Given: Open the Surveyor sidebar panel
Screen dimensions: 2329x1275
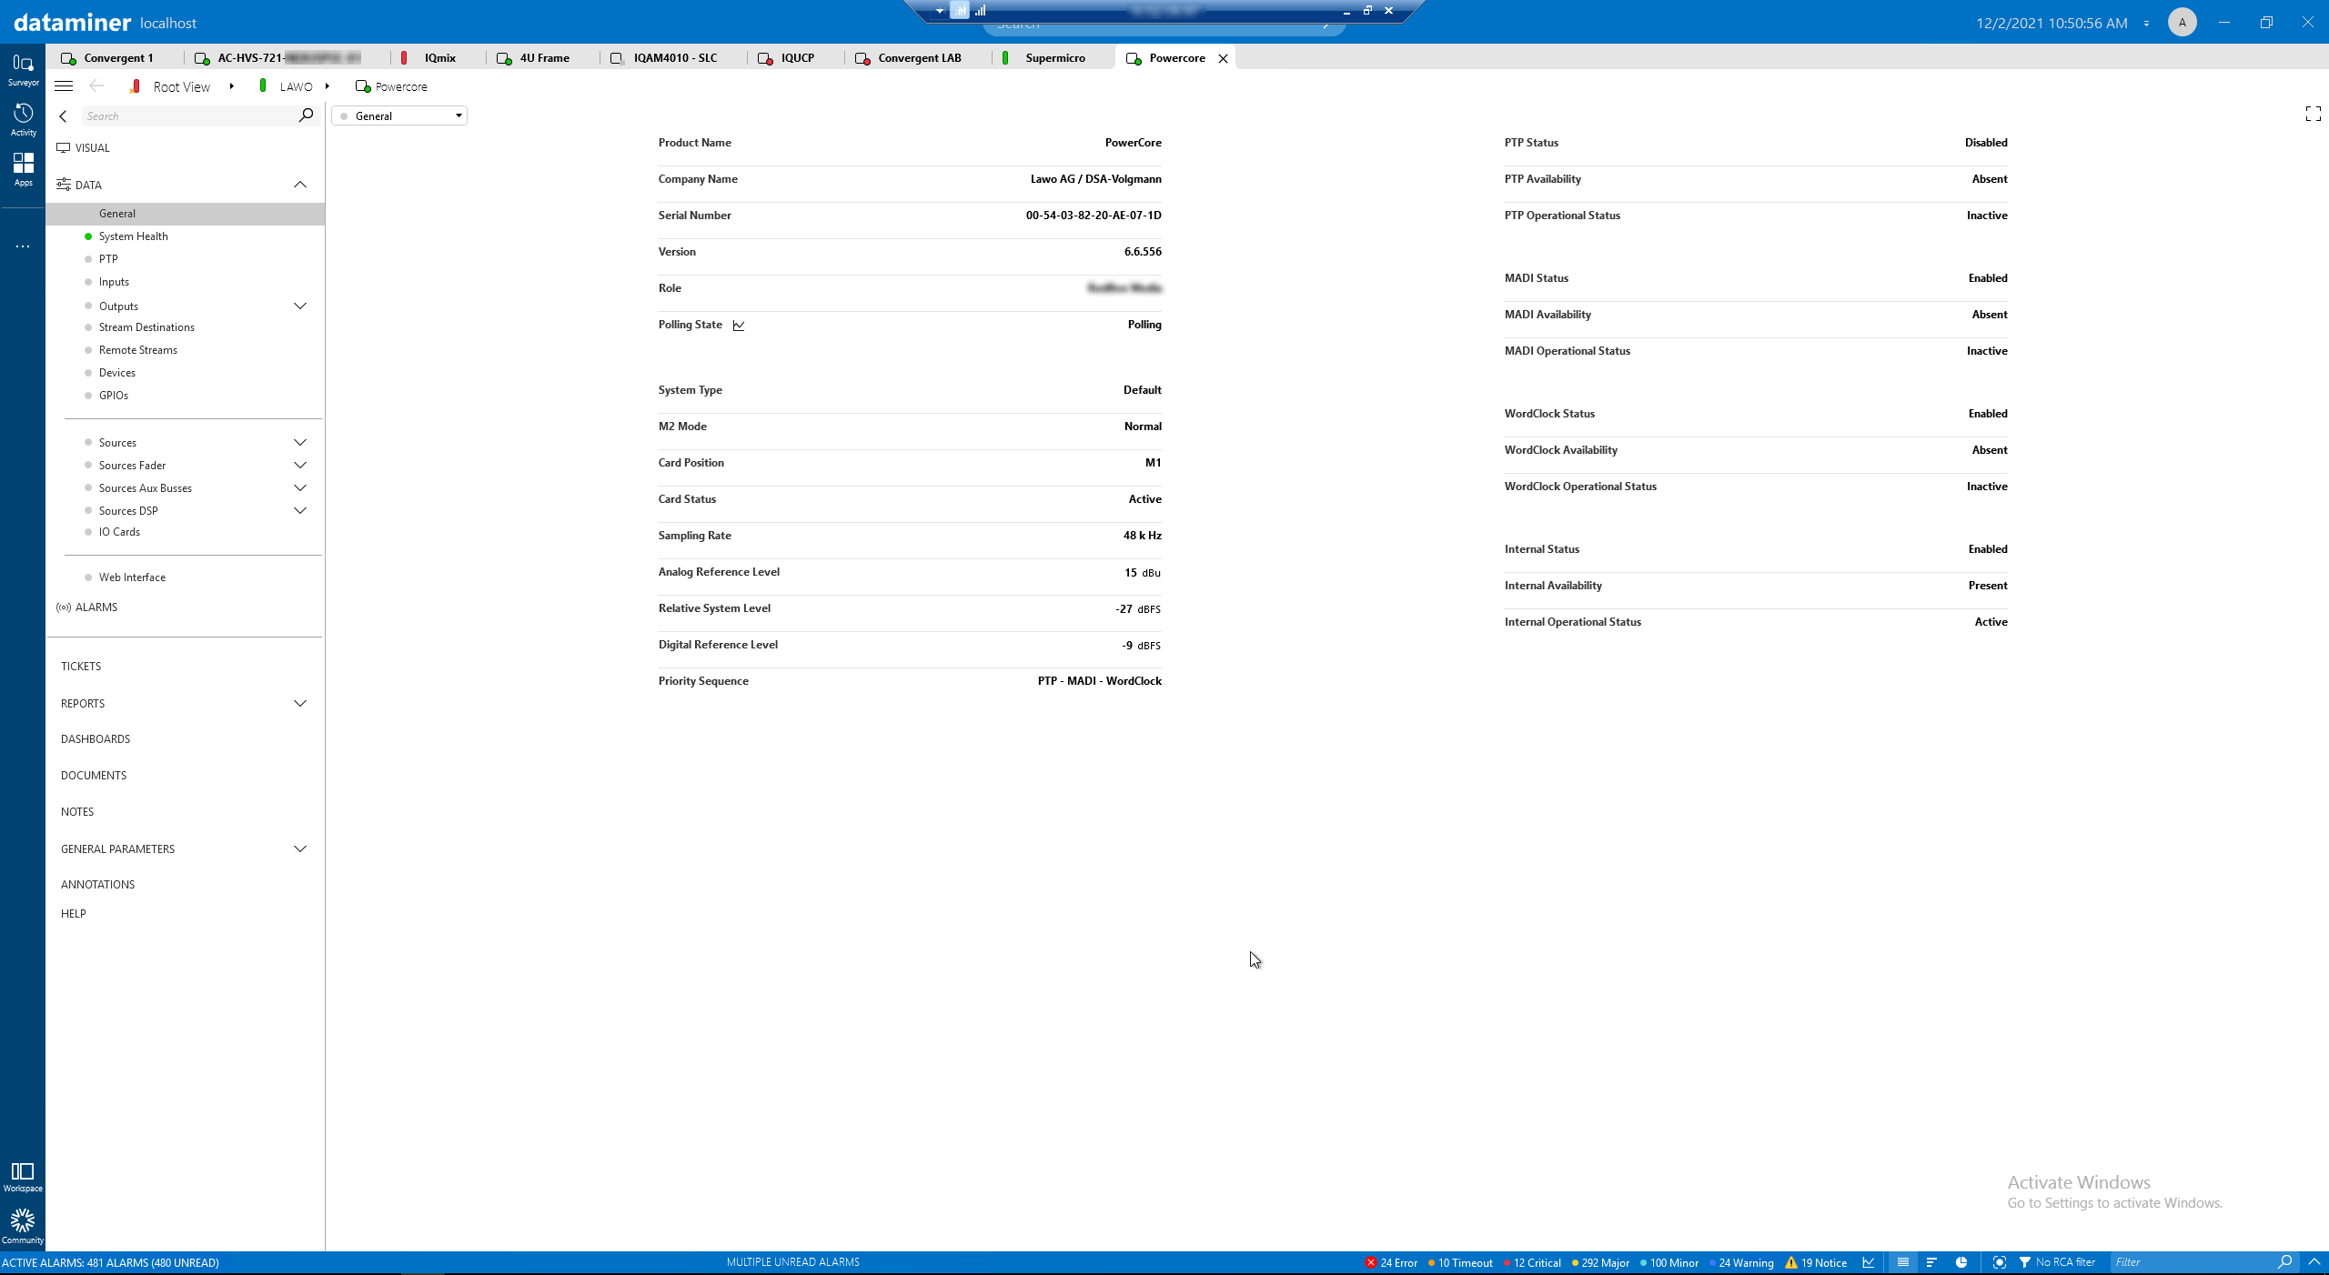Looking at the screenshot, I should click(23, 69).
